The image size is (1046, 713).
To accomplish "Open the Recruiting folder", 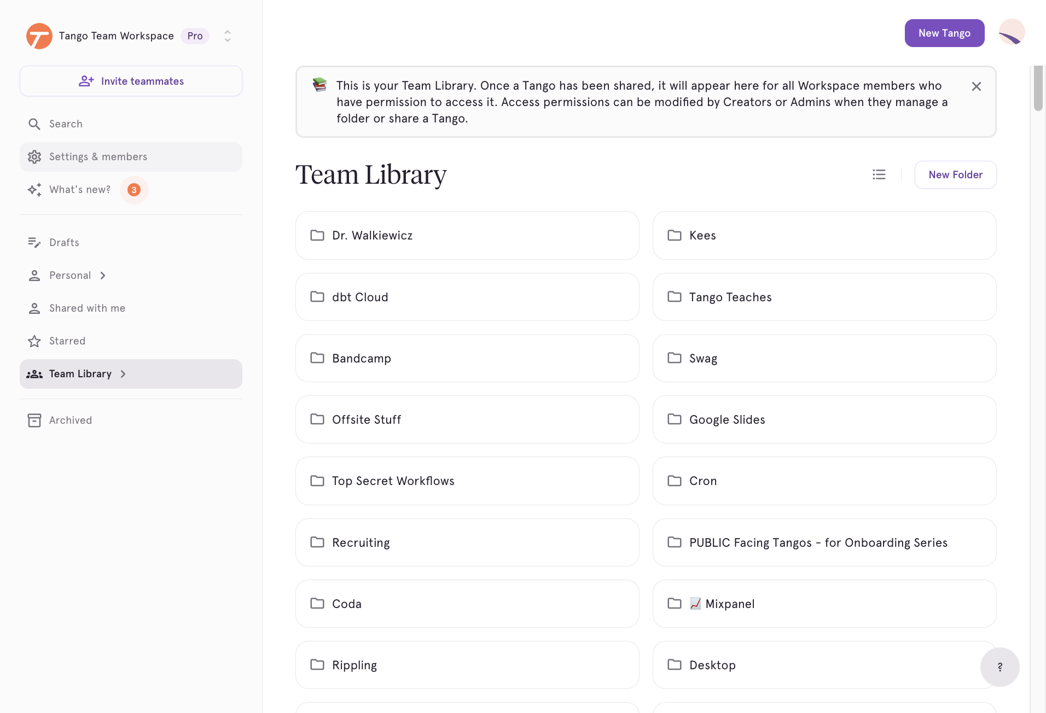I will point(467,542).
